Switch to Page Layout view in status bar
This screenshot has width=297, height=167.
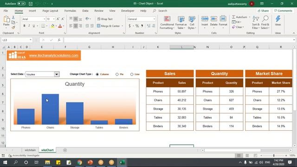tap(247, 155)
